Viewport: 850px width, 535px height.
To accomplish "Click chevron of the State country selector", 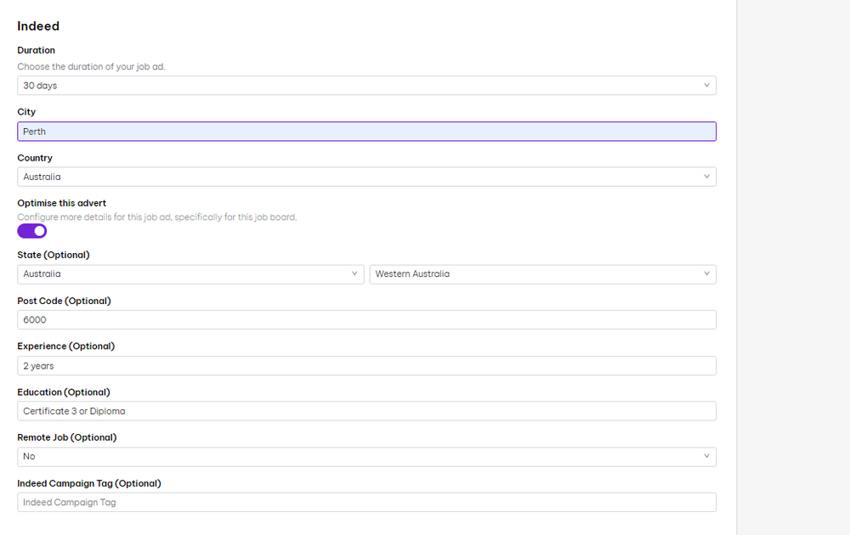I will pyautogui.click(x=354, y=274).
